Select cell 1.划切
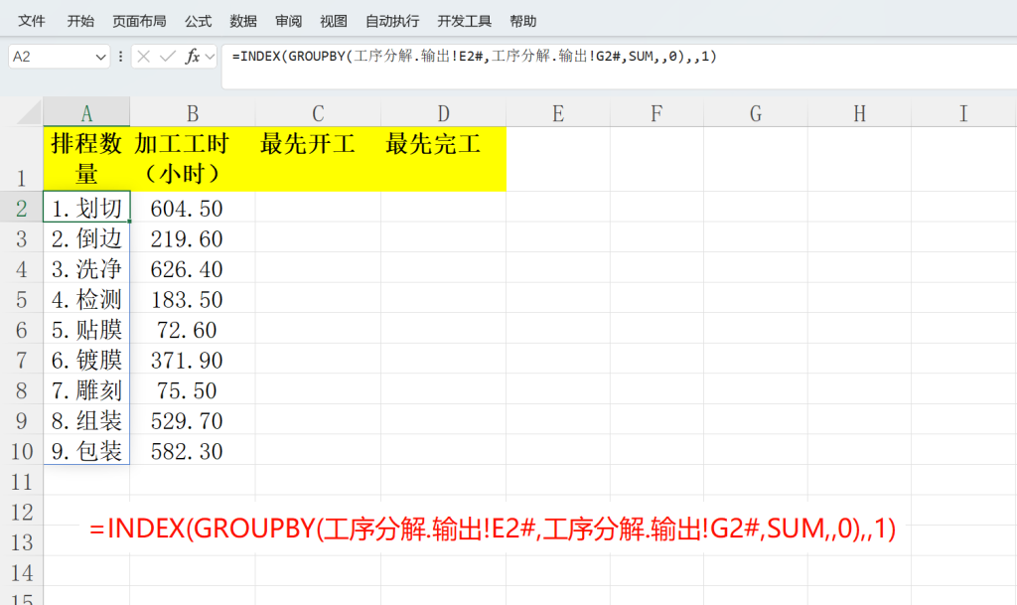Screen dimensions: 1017x605 [86, 207]
